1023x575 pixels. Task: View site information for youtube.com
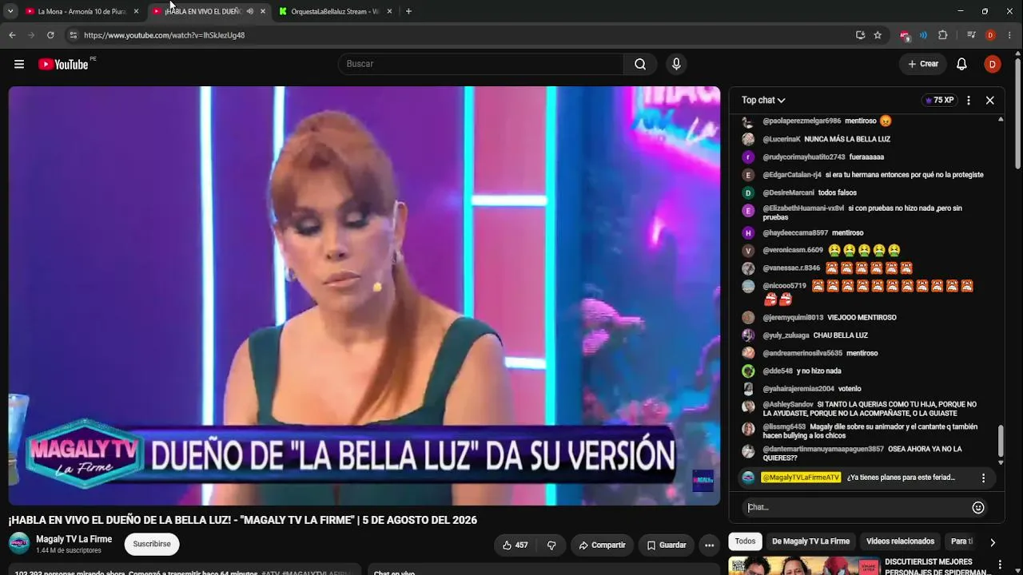point(73,35)
